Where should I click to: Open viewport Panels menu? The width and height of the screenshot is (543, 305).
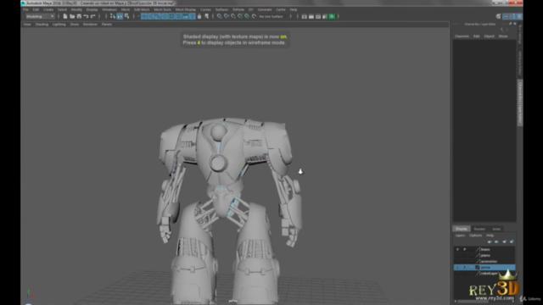(x=106, y=25)
